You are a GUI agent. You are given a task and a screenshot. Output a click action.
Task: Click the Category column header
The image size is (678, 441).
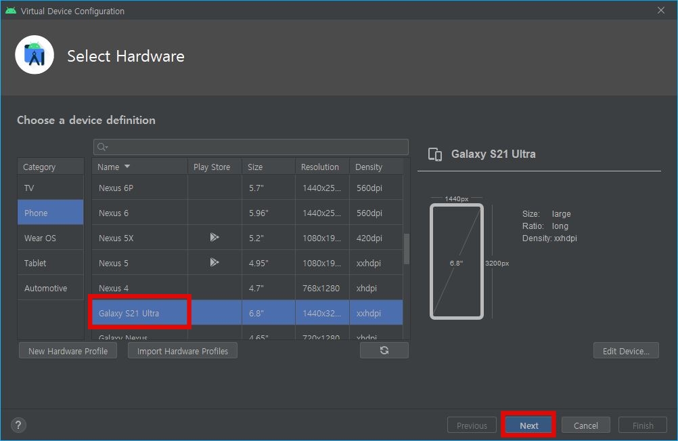coord(51,167)
